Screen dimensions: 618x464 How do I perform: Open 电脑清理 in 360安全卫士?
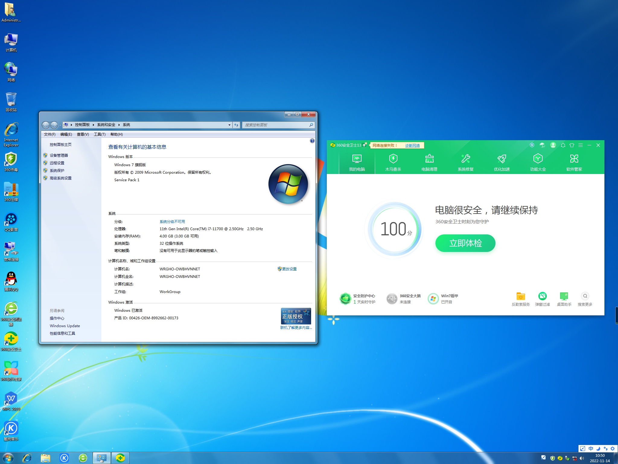429,163
